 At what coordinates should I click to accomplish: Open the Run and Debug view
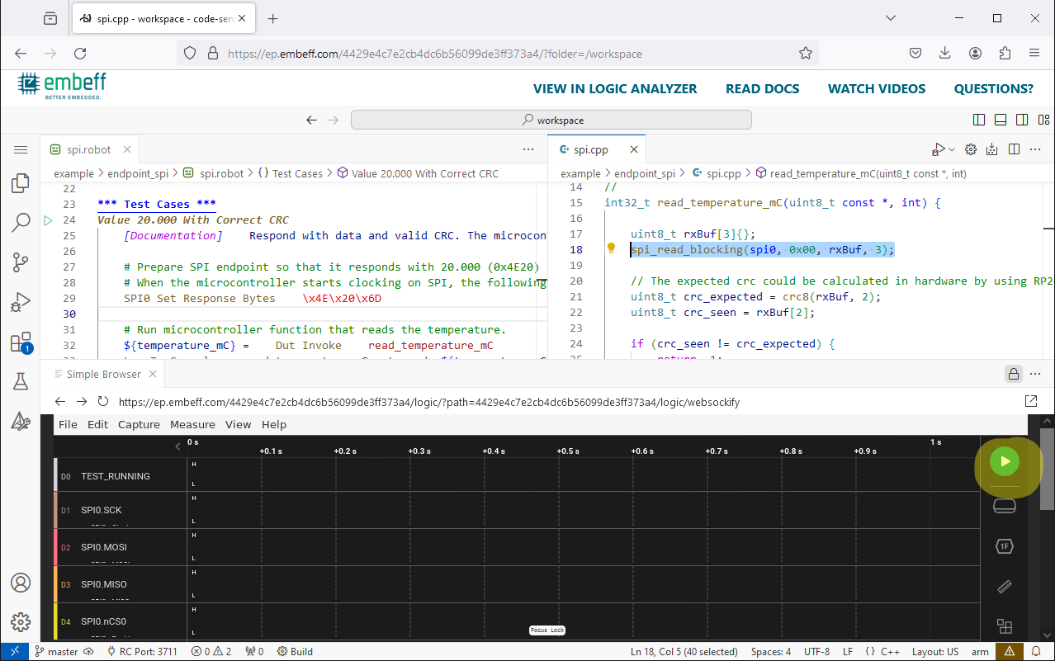click(20, 302)
